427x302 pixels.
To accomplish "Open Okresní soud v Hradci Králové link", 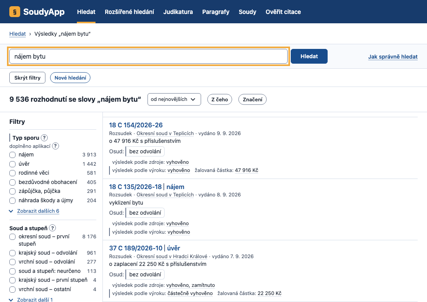I will point(172,256).
